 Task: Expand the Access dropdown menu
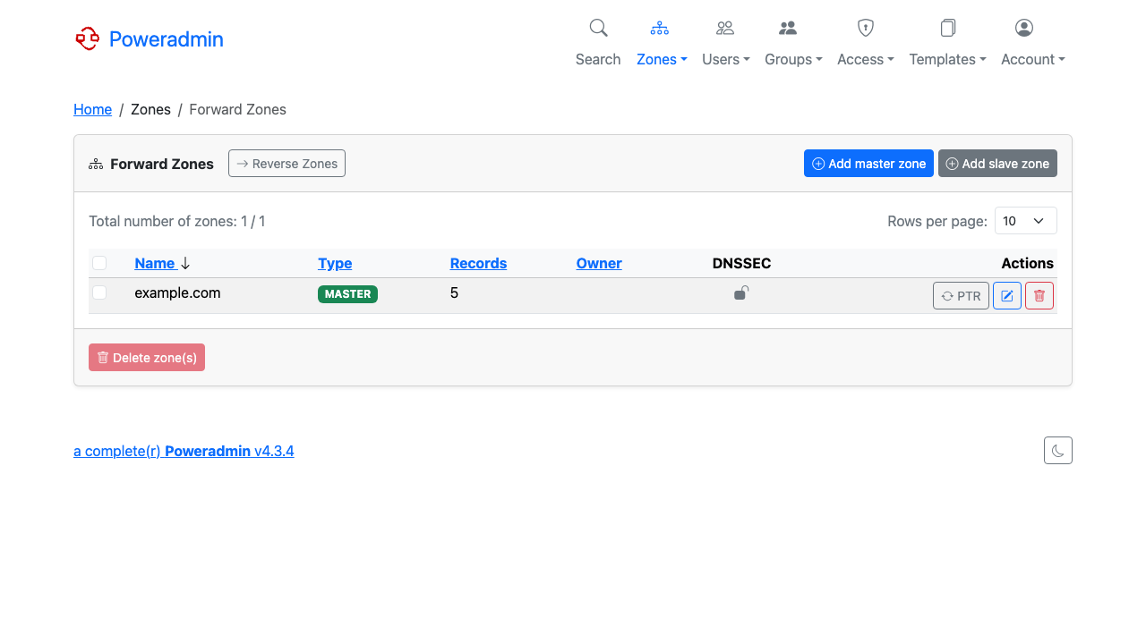tap(866, 59)
